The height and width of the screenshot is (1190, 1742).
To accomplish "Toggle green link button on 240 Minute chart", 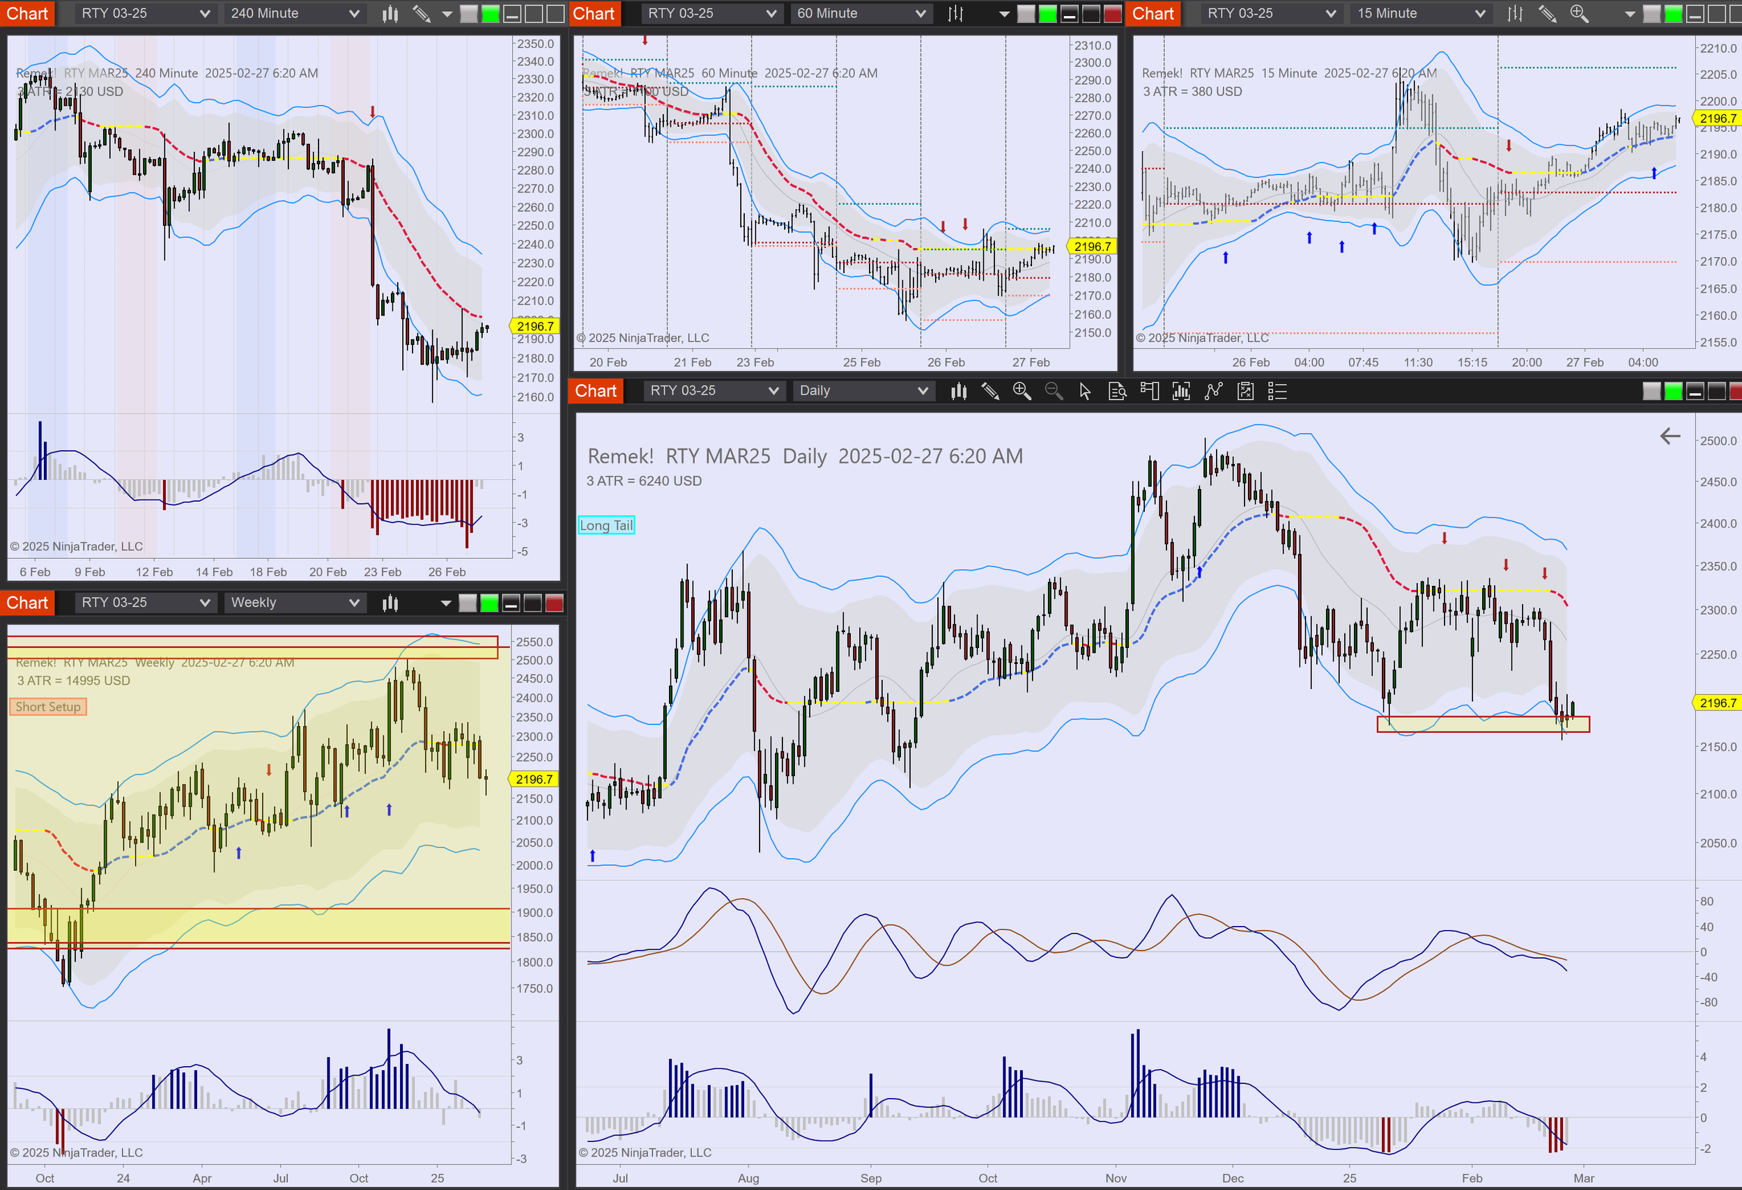I will pos(491,13).
